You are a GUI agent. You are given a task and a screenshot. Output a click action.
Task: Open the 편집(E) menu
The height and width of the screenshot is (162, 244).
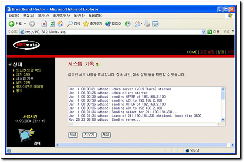(29, 16)
